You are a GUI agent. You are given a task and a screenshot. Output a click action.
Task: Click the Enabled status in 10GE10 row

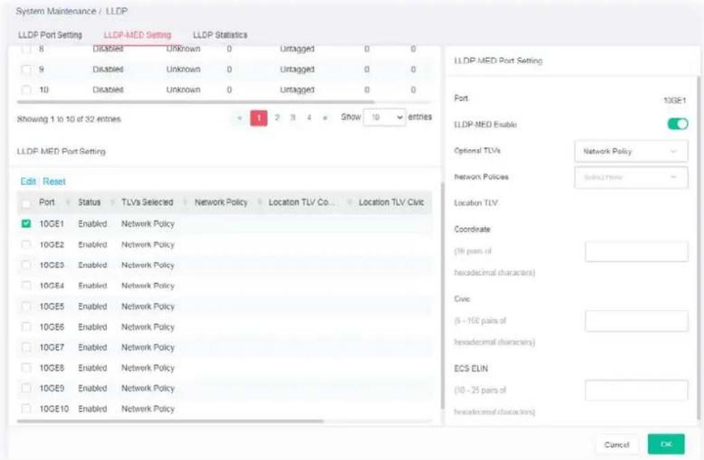(93, 409)
